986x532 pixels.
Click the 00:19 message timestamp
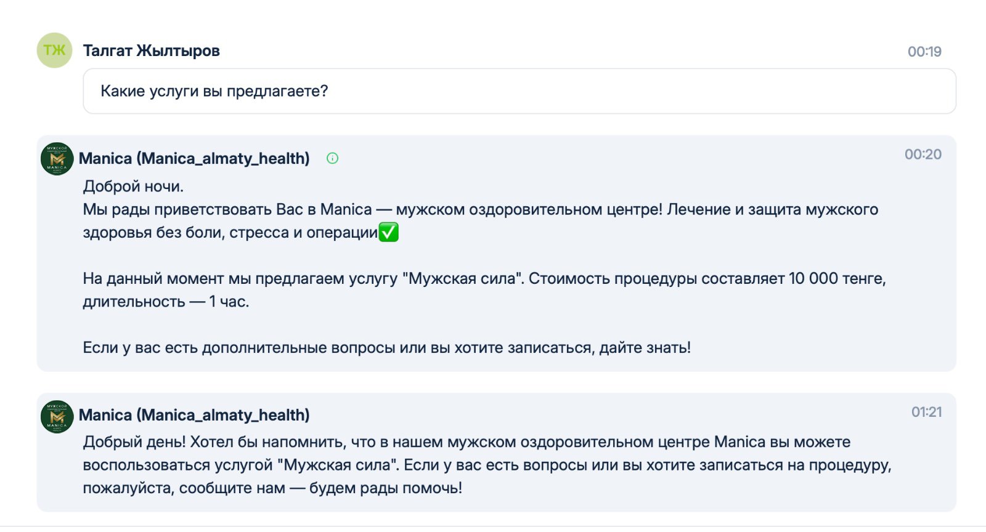(x=924, y=52)
